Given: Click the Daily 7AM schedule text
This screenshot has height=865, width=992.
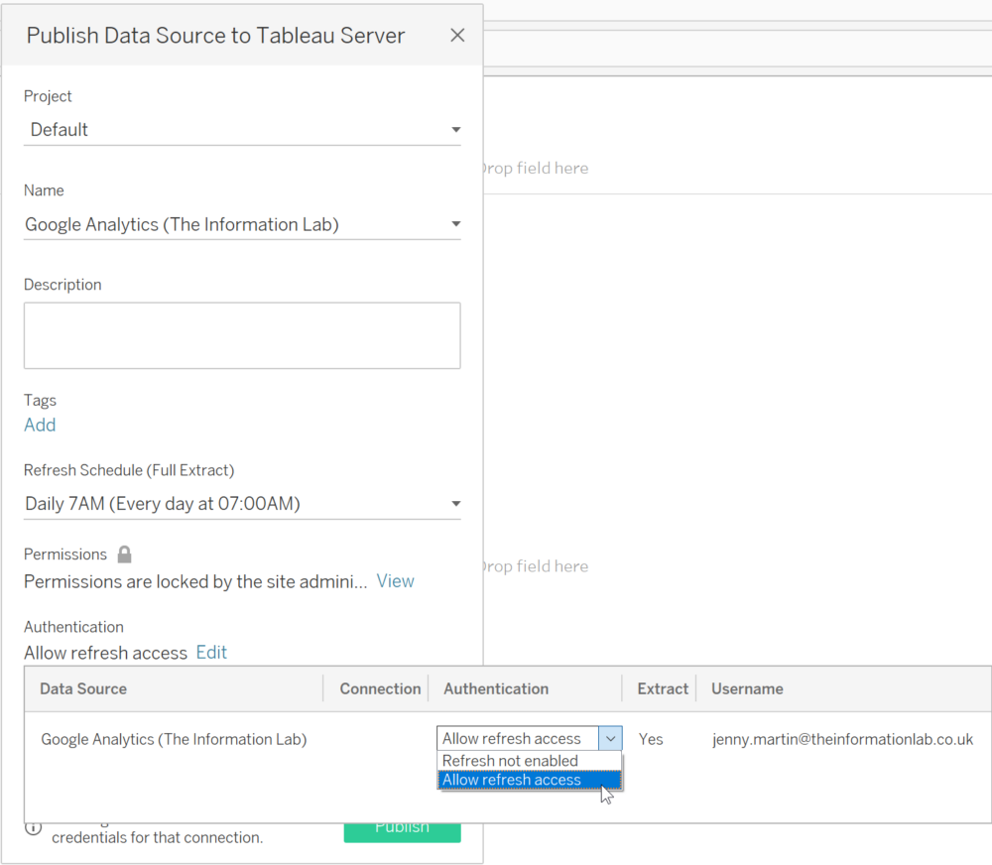Looking at the screenshot, I should (163, 504).
